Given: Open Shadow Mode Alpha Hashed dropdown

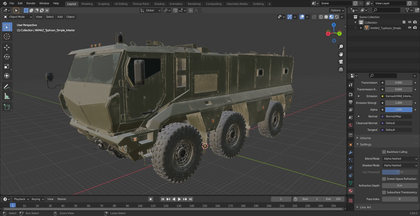Looking at the screenshot, I should (x=400, y=165).
